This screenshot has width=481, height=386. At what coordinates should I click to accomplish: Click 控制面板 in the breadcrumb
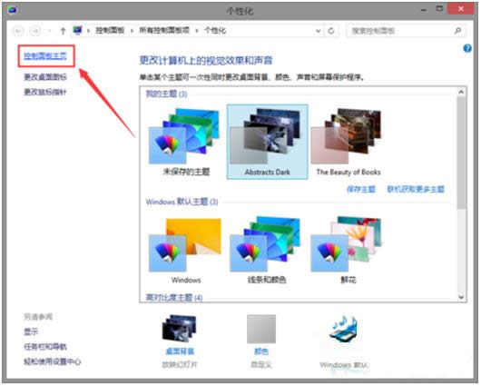110,30
